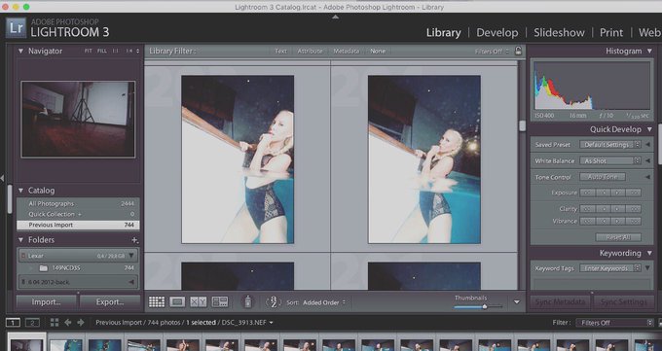
Task: Open the Web module
Action: (649, 32)
